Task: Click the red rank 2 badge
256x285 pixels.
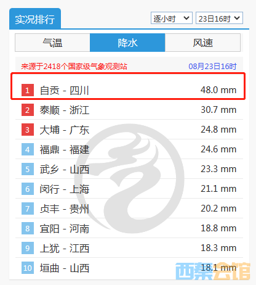Action: pyautogui.click(x=28, y=110)
